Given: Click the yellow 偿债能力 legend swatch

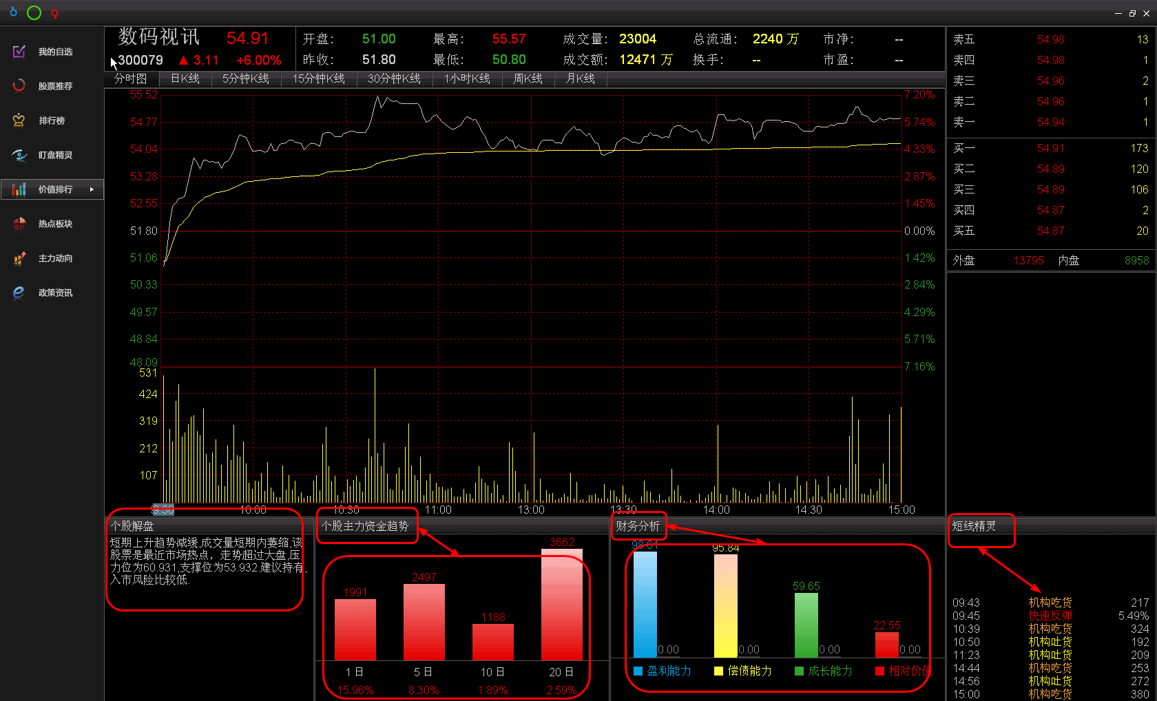Looking at the screenshot, I should click(x=718, y=671).
